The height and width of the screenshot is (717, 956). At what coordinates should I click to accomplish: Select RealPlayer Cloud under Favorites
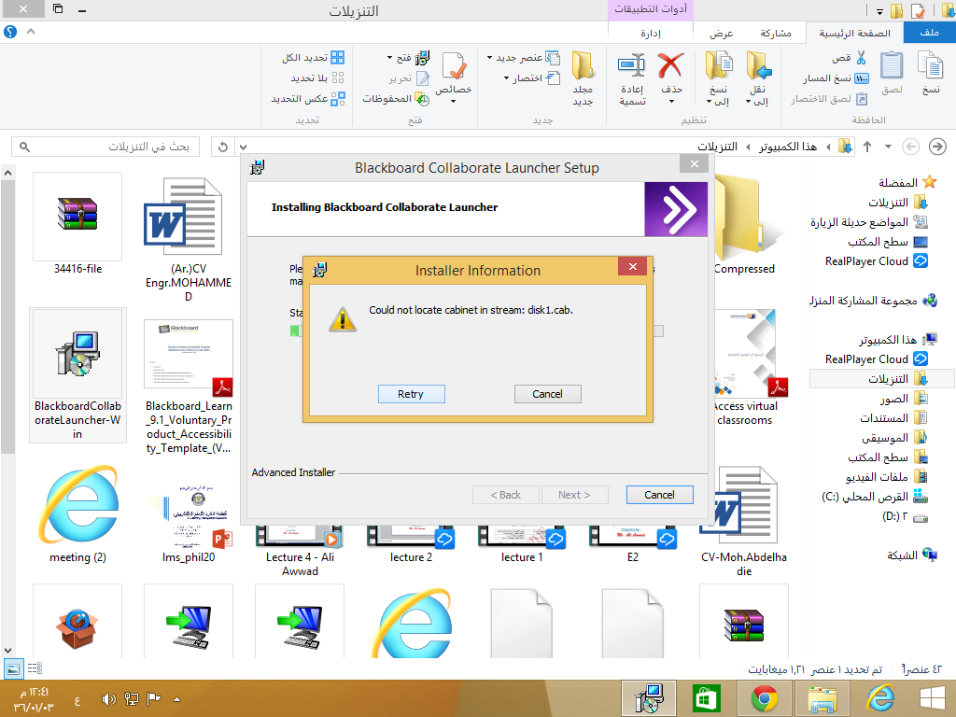click(876, 261)
